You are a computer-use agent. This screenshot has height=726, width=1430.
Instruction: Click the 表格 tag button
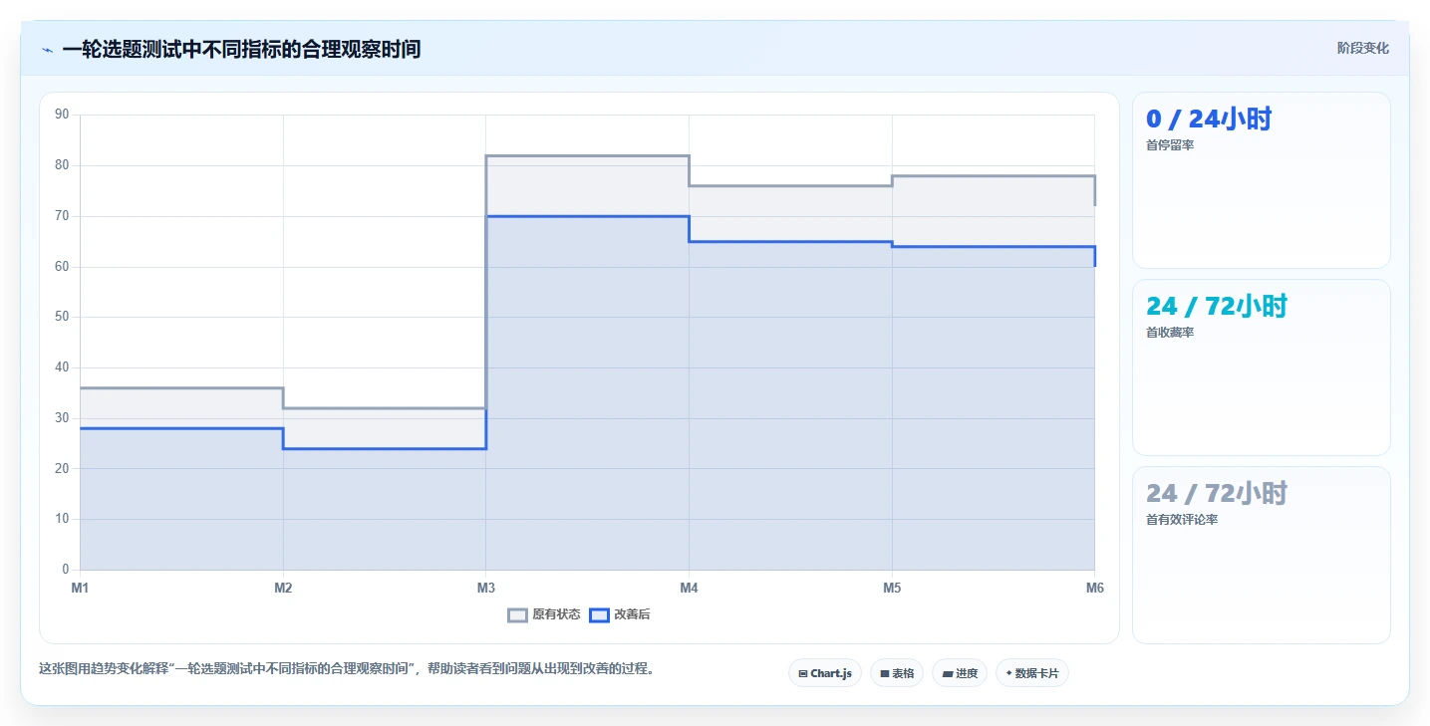point(897,673)
